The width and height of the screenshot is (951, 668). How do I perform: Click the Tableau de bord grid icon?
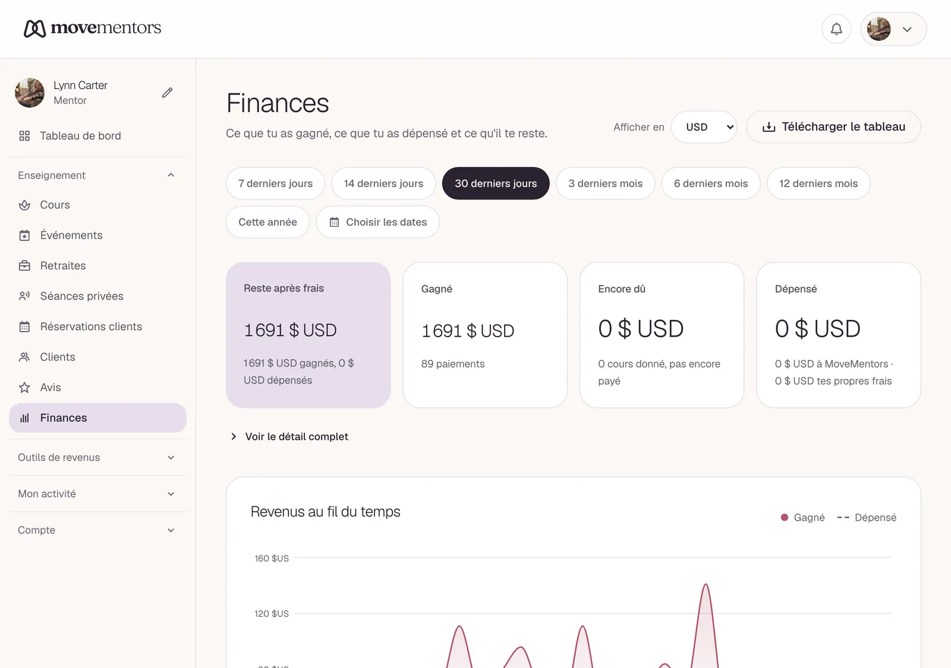pyautogui.click(x=24, y=136)
